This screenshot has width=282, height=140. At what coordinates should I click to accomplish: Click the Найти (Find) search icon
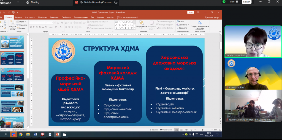[x=178, y=21]
